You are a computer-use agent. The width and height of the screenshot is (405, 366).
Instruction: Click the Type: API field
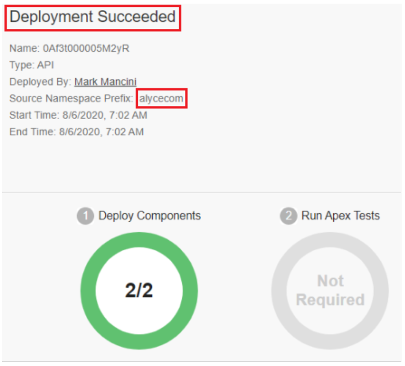31,65
